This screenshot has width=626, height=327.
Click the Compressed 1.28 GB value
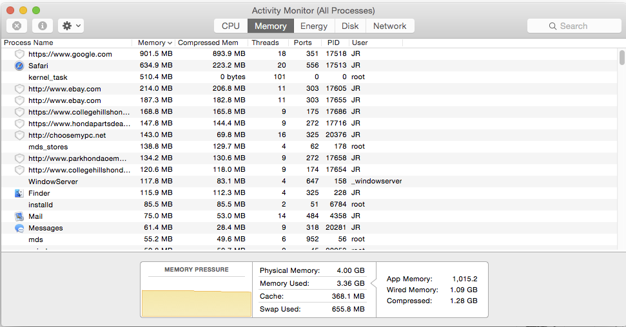(464, 301)
